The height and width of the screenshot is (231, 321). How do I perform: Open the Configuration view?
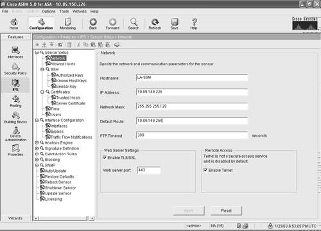click(x=41, y=24)
